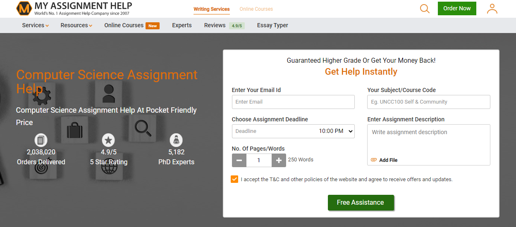Viewport: 516px width, 227px height.
Task: Open the 10:00 PM time dropdown
Action: (x=336, y=131)
